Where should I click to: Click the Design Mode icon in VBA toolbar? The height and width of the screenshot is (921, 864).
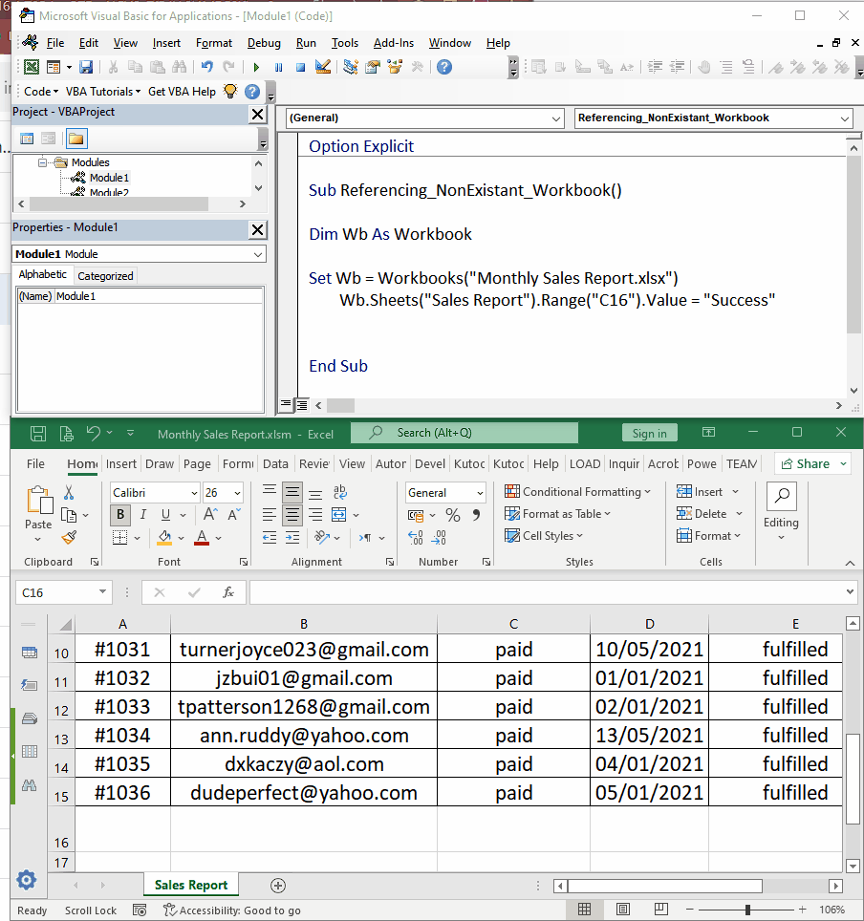[x=322, y=67]
